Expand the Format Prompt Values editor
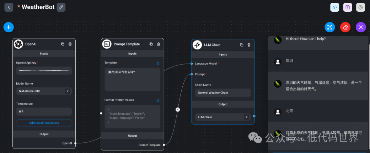 pyautogui.click(x=158, y=100)
